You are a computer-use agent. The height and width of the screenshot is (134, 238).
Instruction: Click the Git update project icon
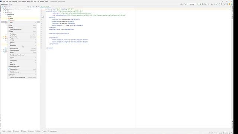[x=214, y=4]
